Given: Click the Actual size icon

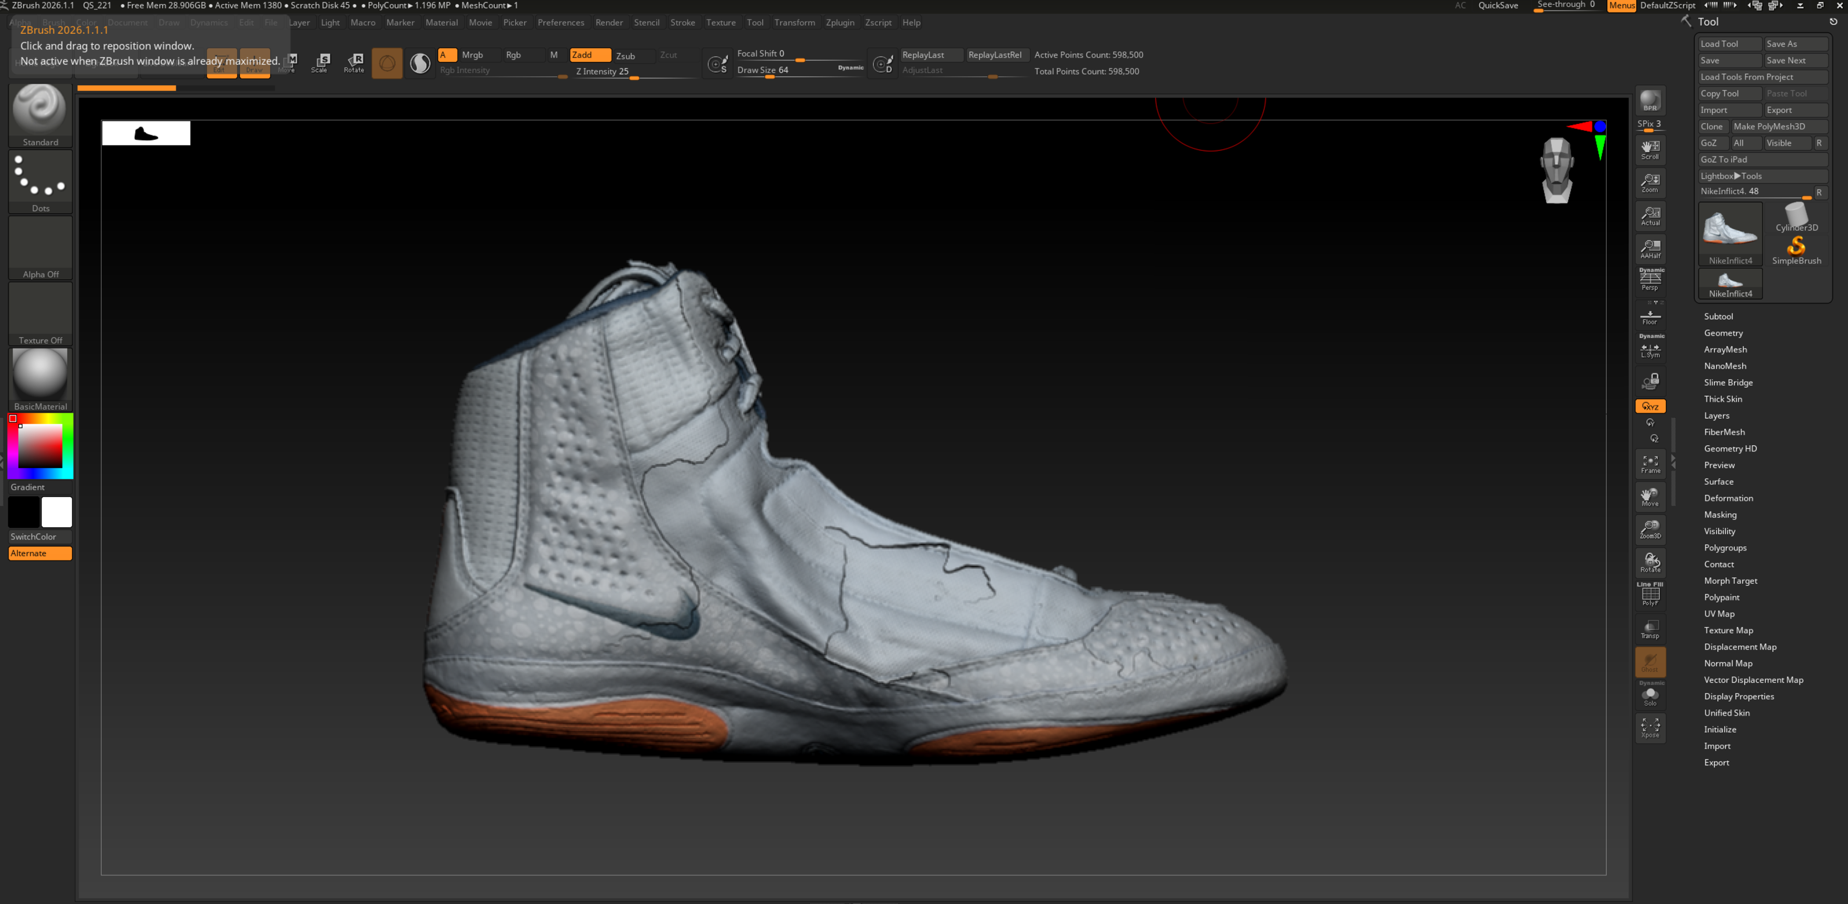Looking at the screenshot, I should pyautogui.click(x=1649, y=216).
